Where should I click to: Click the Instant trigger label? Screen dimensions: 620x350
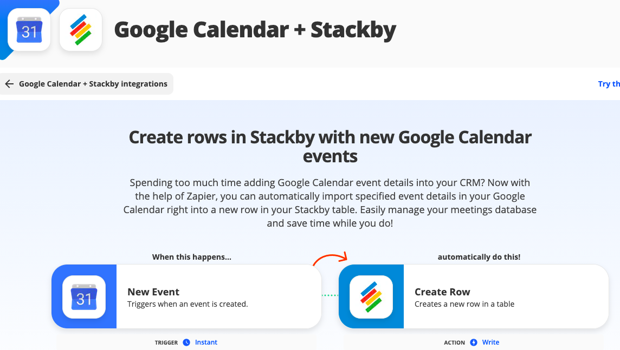click(206, 342)
